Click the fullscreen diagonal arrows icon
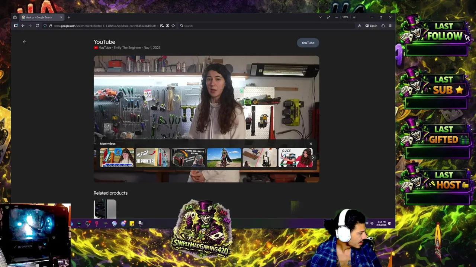This screenshot has height=267, width=476. tap(328, 17)
